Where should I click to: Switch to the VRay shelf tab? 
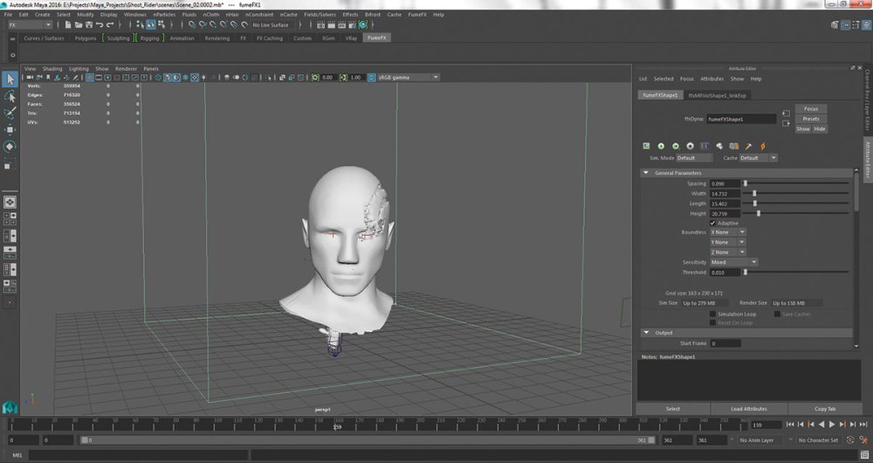click(x=351, y=38)
